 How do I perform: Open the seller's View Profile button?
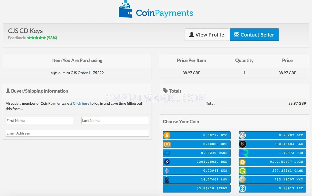click(207, 35)
